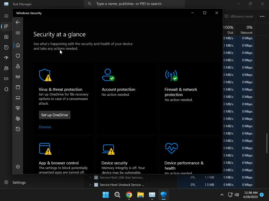Open Firewall & network protection sidebar icon
The width and height of the screenshot is (269, 201).
point(18,77)
